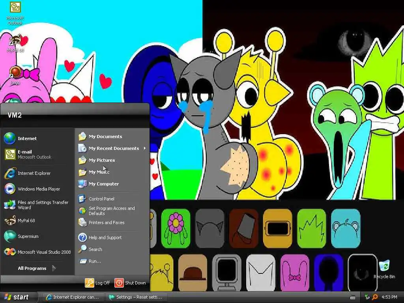Open Printers and Faxes
The height and width of the screenshot is (303, 404).
click(x=112, y=223)
